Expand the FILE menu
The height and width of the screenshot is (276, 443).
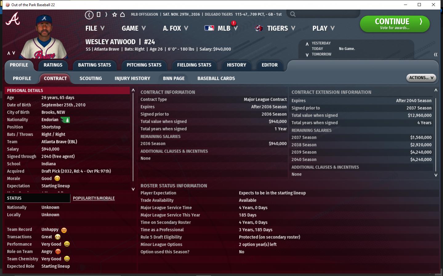coord(95,28)
